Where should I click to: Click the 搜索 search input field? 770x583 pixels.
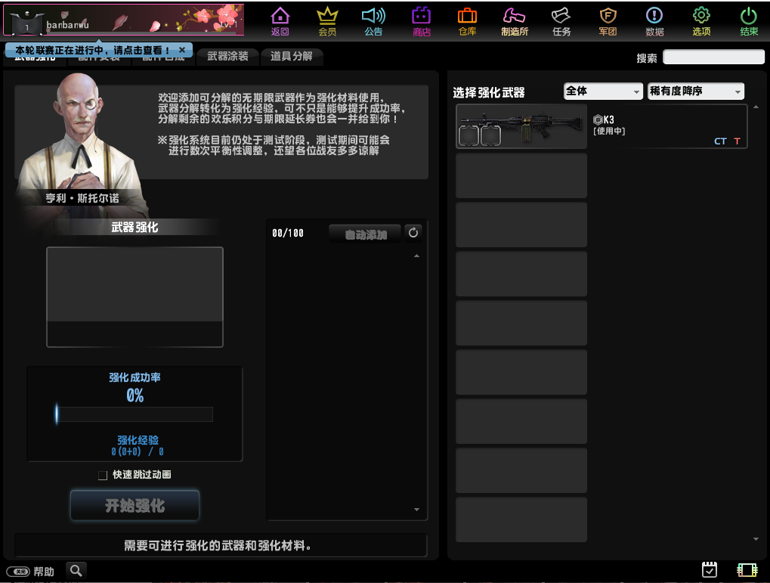pyautogui.click(x=713, y=57)
